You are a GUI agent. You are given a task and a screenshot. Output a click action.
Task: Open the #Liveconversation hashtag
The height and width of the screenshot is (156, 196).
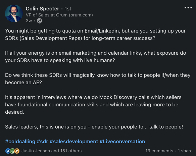122,142
